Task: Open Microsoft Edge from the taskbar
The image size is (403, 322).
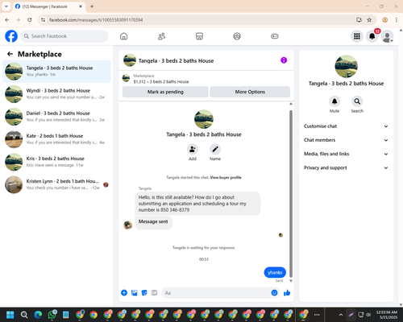Action: (x=38, y=315)
